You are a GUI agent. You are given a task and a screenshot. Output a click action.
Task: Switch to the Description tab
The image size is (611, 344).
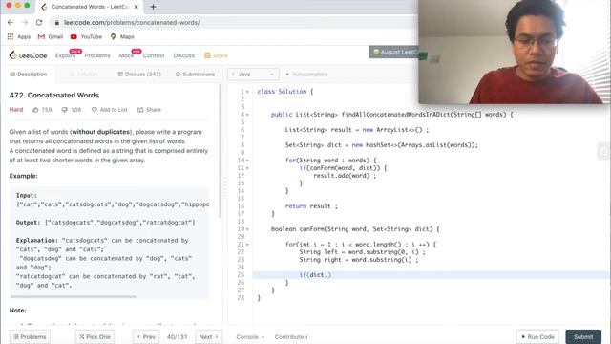(x=29, y=75)
